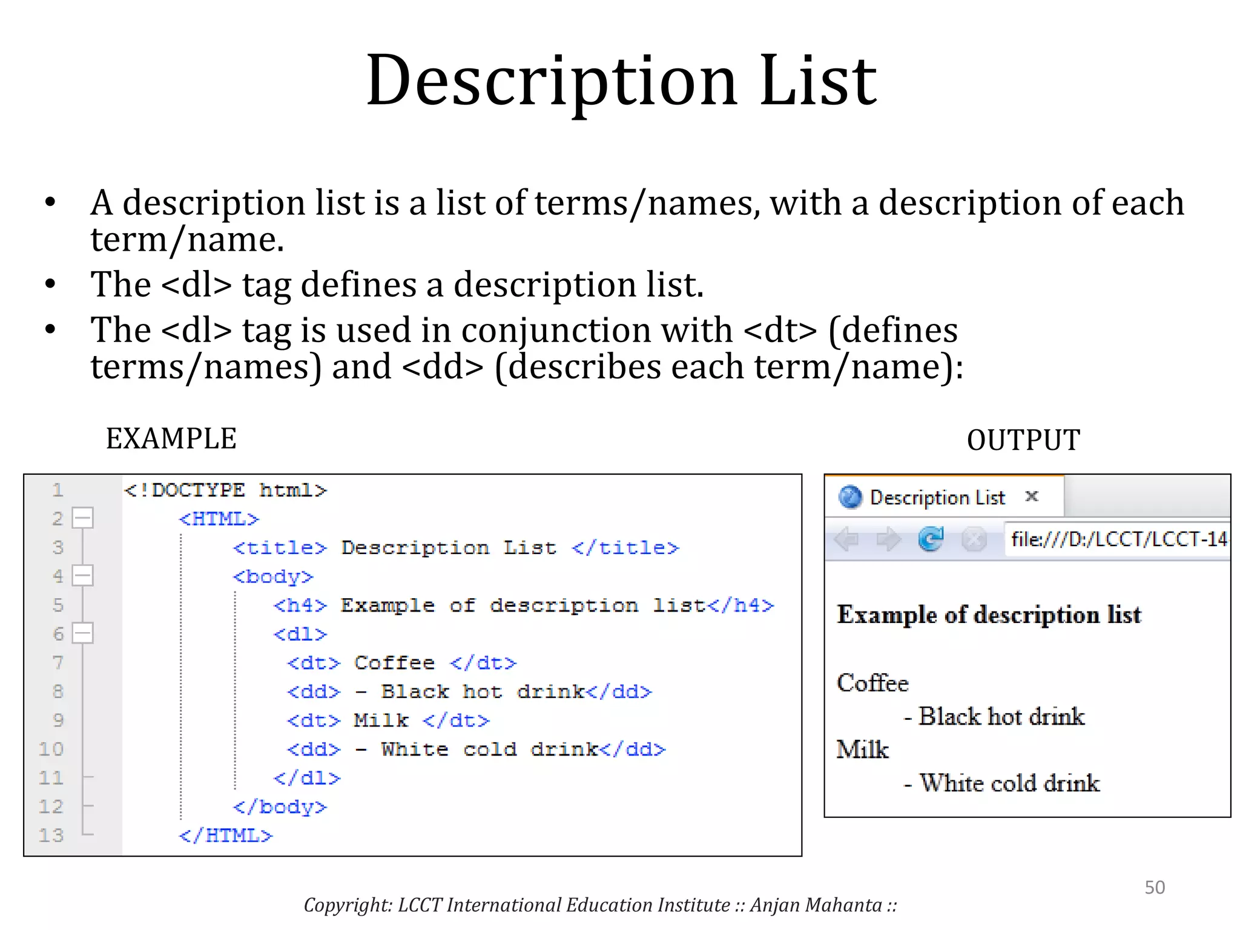The width and height of the screenshot is (1240, 930).
Task: Click the opening title tag in code
Action: coord(280,548)
